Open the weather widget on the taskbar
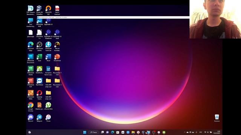 (30, 132)
